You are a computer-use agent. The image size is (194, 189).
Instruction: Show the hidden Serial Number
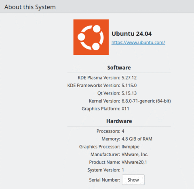click(133, 180)
